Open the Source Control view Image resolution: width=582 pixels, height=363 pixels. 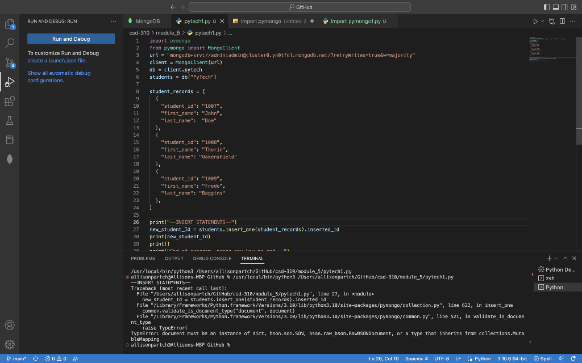[x=9, y=62]
